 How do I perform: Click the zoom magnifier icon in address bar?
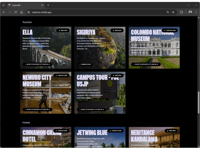click(168, 12)
